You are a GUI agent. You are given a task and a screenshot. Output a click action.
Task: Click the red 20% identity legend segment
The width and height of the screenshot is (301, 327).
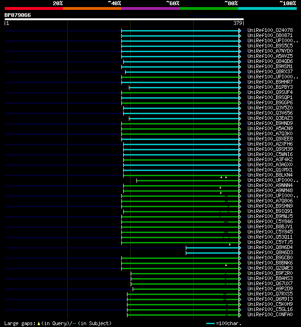[x=34, y=8]
